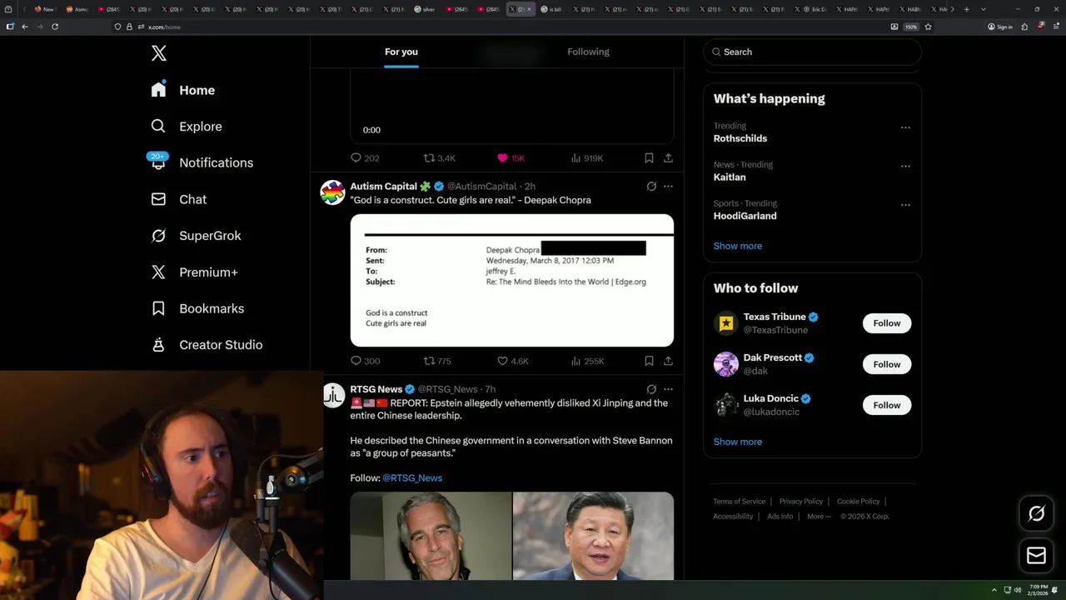Screen dimensions: 1066x600
Task: Switch to the Following tab
Action: click(588, 52)
